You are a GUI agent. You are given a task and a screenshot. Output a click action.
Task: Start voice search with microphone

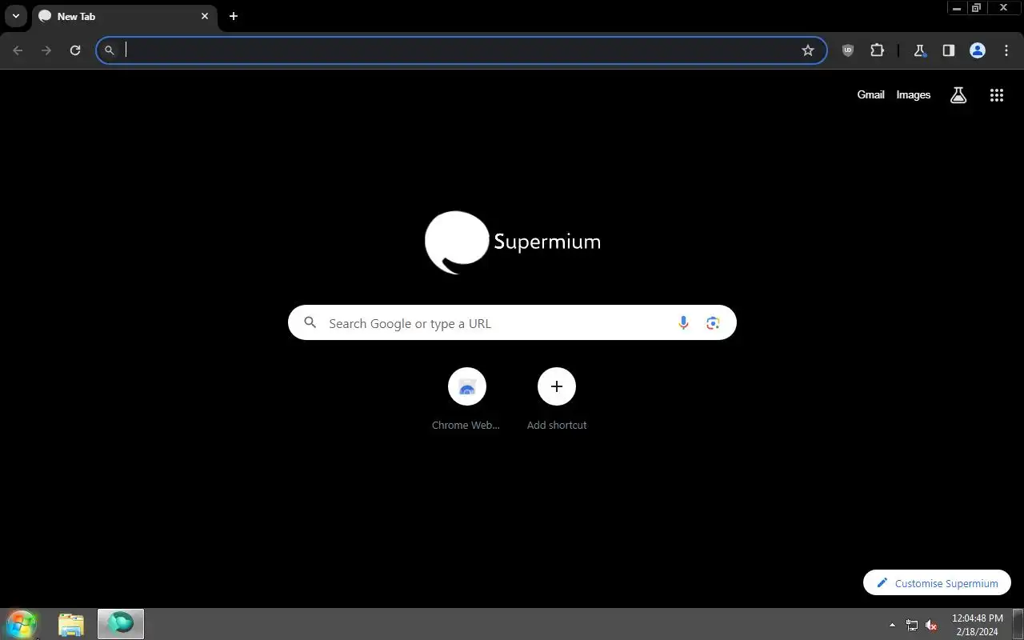683,323
